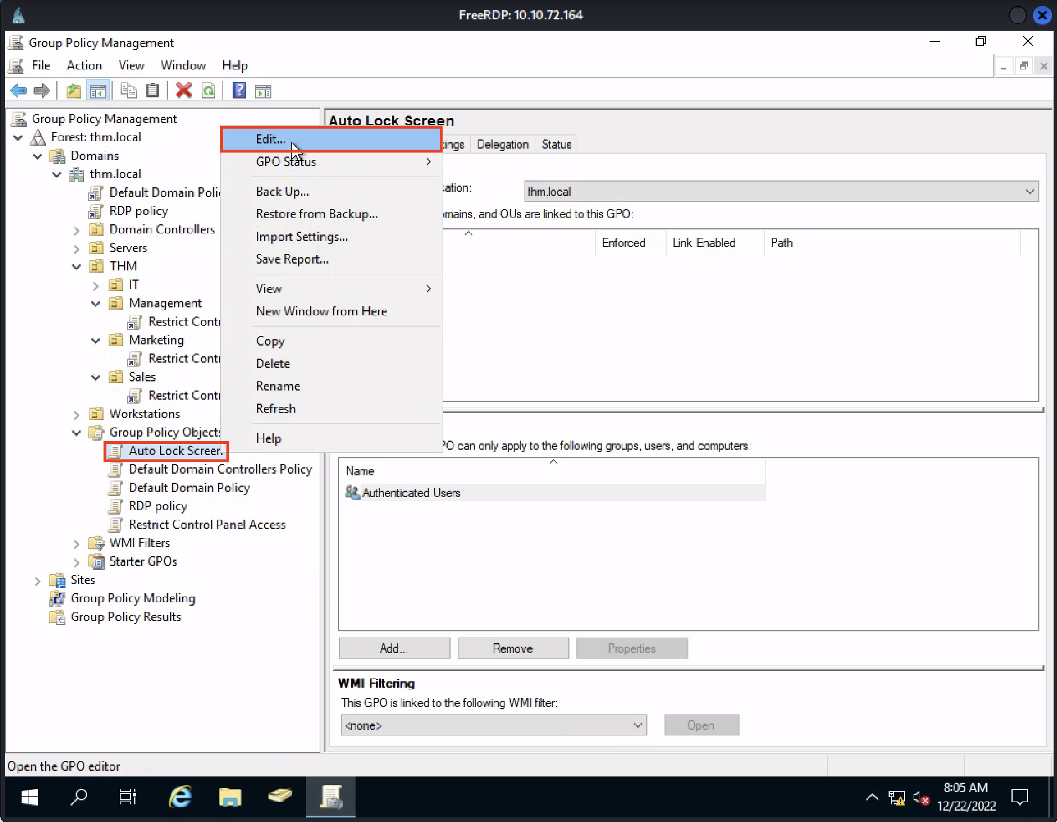Viewport: 1057px width, 822px height.
Task: Click the Forest: thm.local icon
Action: click(x=38, y=137)
